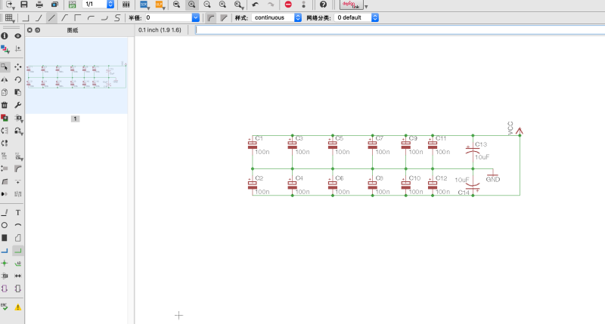Toggle the straight miter style button
The image size is (605, 324).
(224, 17)
